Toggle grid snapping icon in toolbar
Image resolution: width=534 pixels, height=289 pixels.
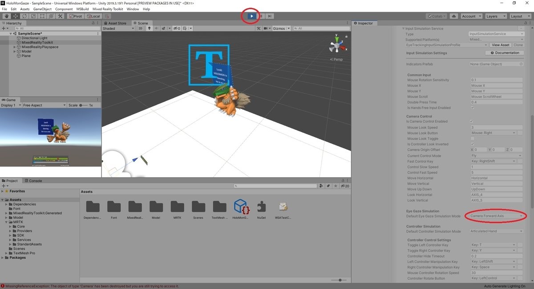pos(107,16)
